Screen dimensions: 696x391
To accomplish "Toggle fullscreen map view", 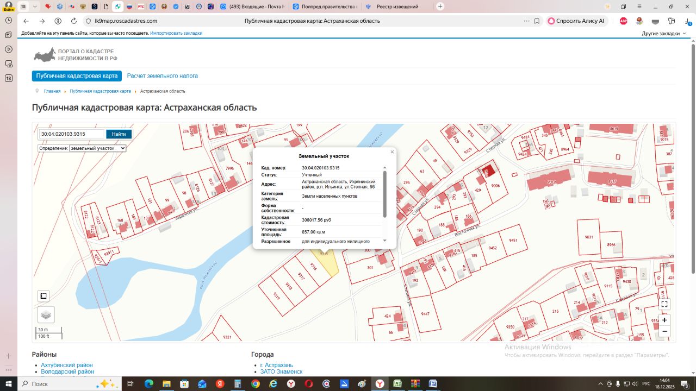I will point(664,304).
